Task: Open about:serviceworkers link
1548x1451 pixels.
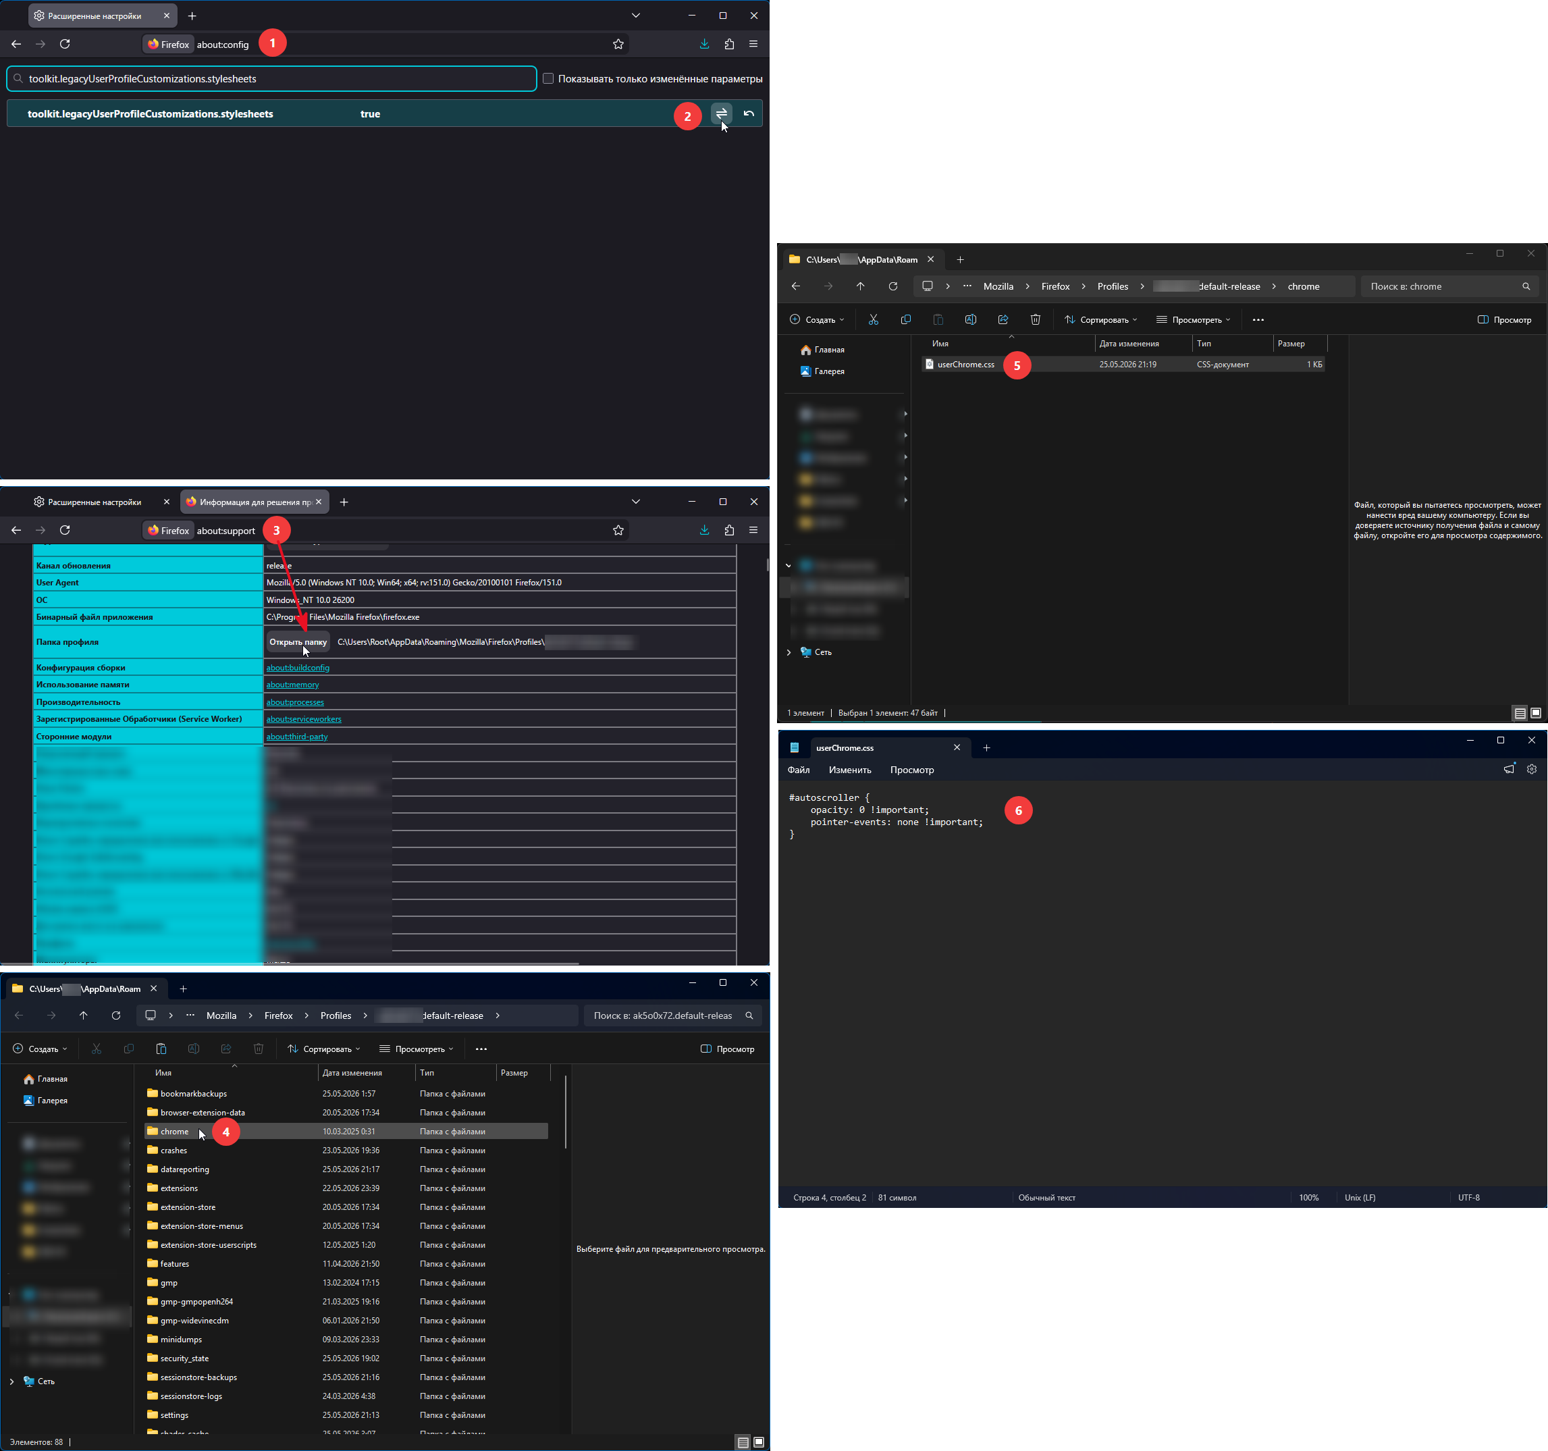Action: coord(304,719)
